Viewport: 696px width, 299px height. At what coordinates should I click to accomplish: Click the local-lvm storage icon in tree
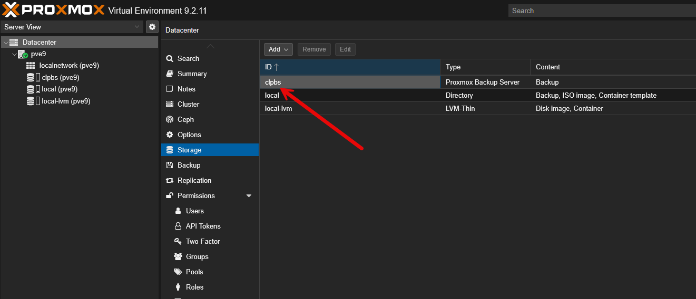[33, 101]
